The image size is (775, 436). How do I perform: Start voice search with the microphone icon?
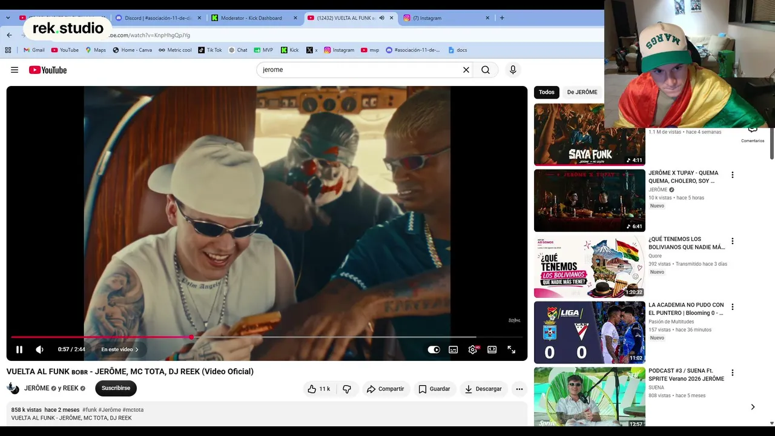(x=513, y=70)
